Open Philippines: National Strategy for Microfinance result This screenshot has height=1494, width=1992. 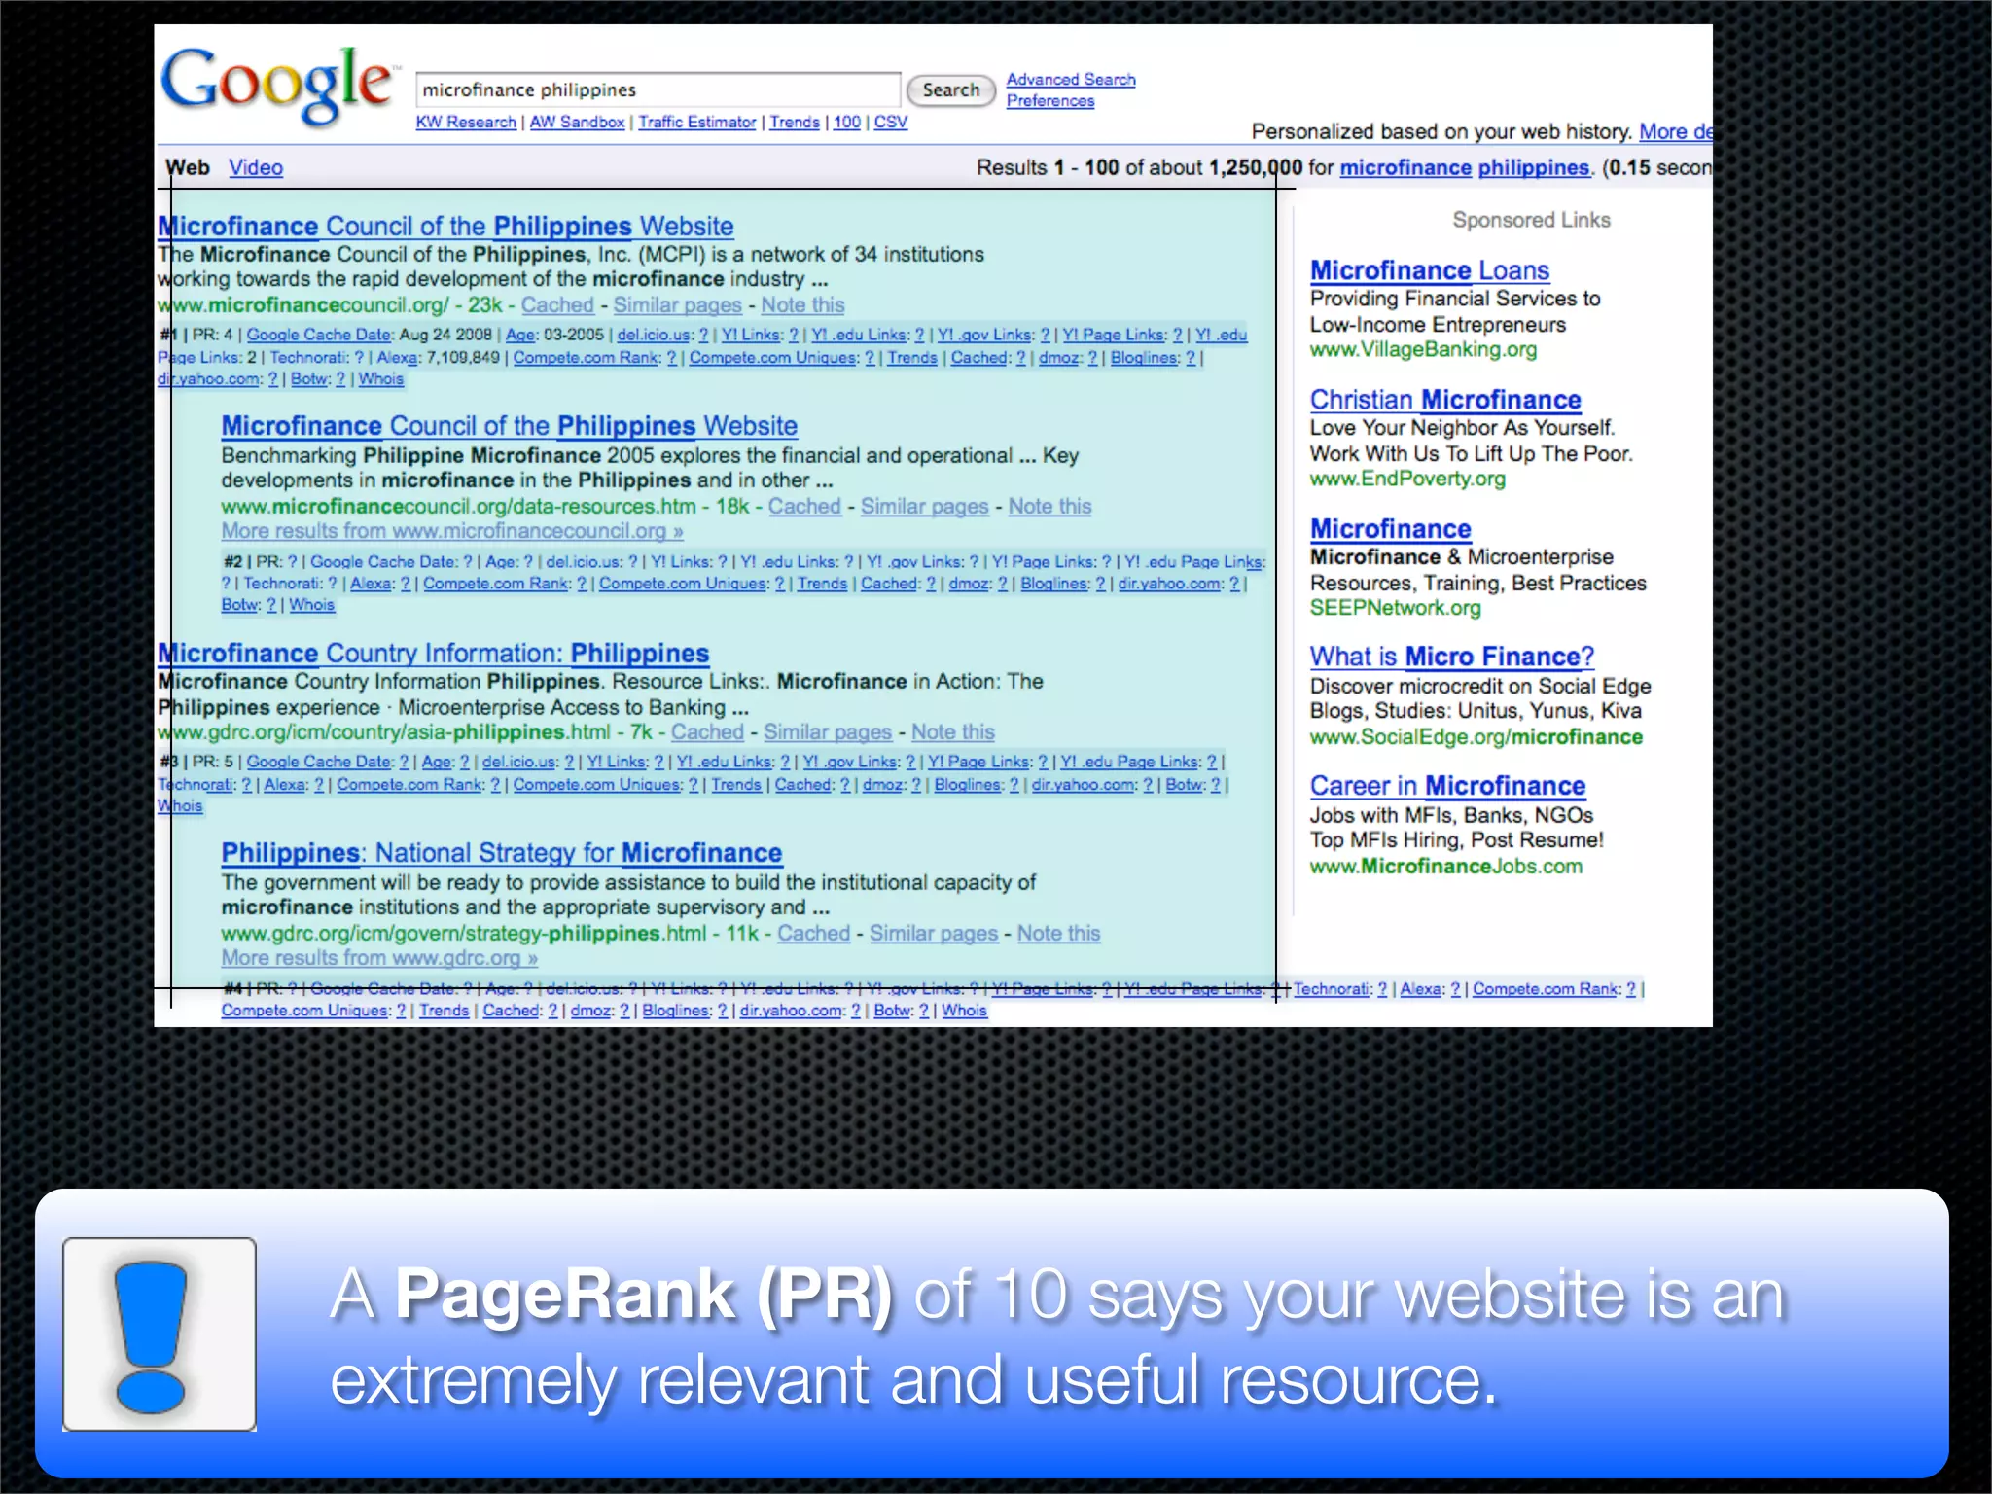point(501,853)
